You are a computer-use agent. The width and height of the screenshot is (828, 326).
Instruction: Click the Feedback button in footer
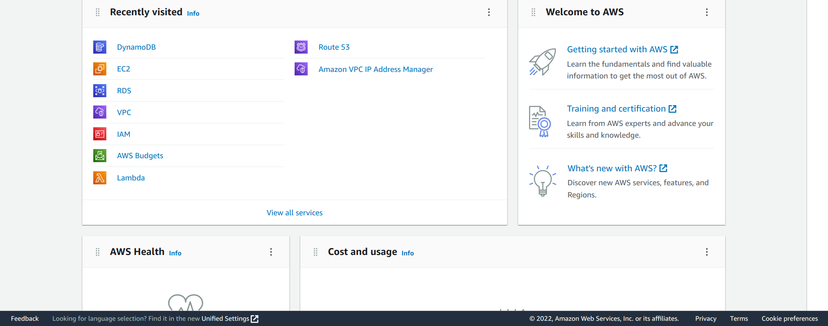pos(25,319)
